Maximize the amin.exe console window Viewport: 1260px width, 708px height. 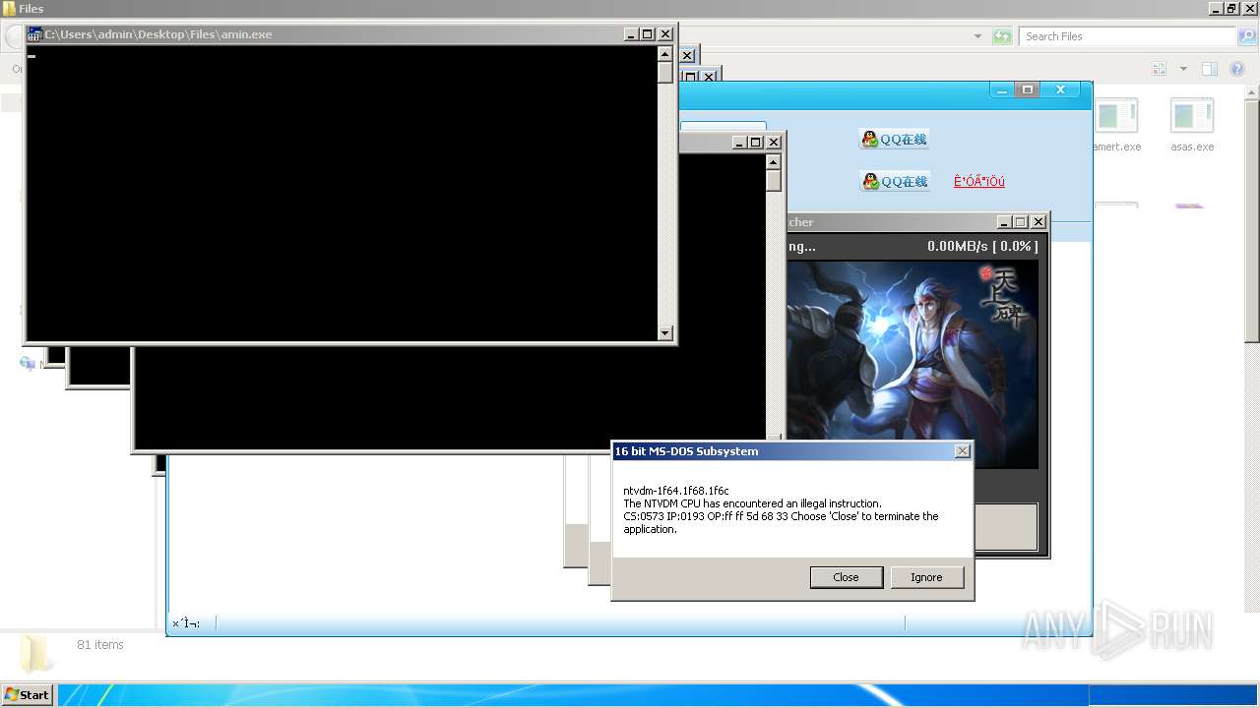coord(648,34)
